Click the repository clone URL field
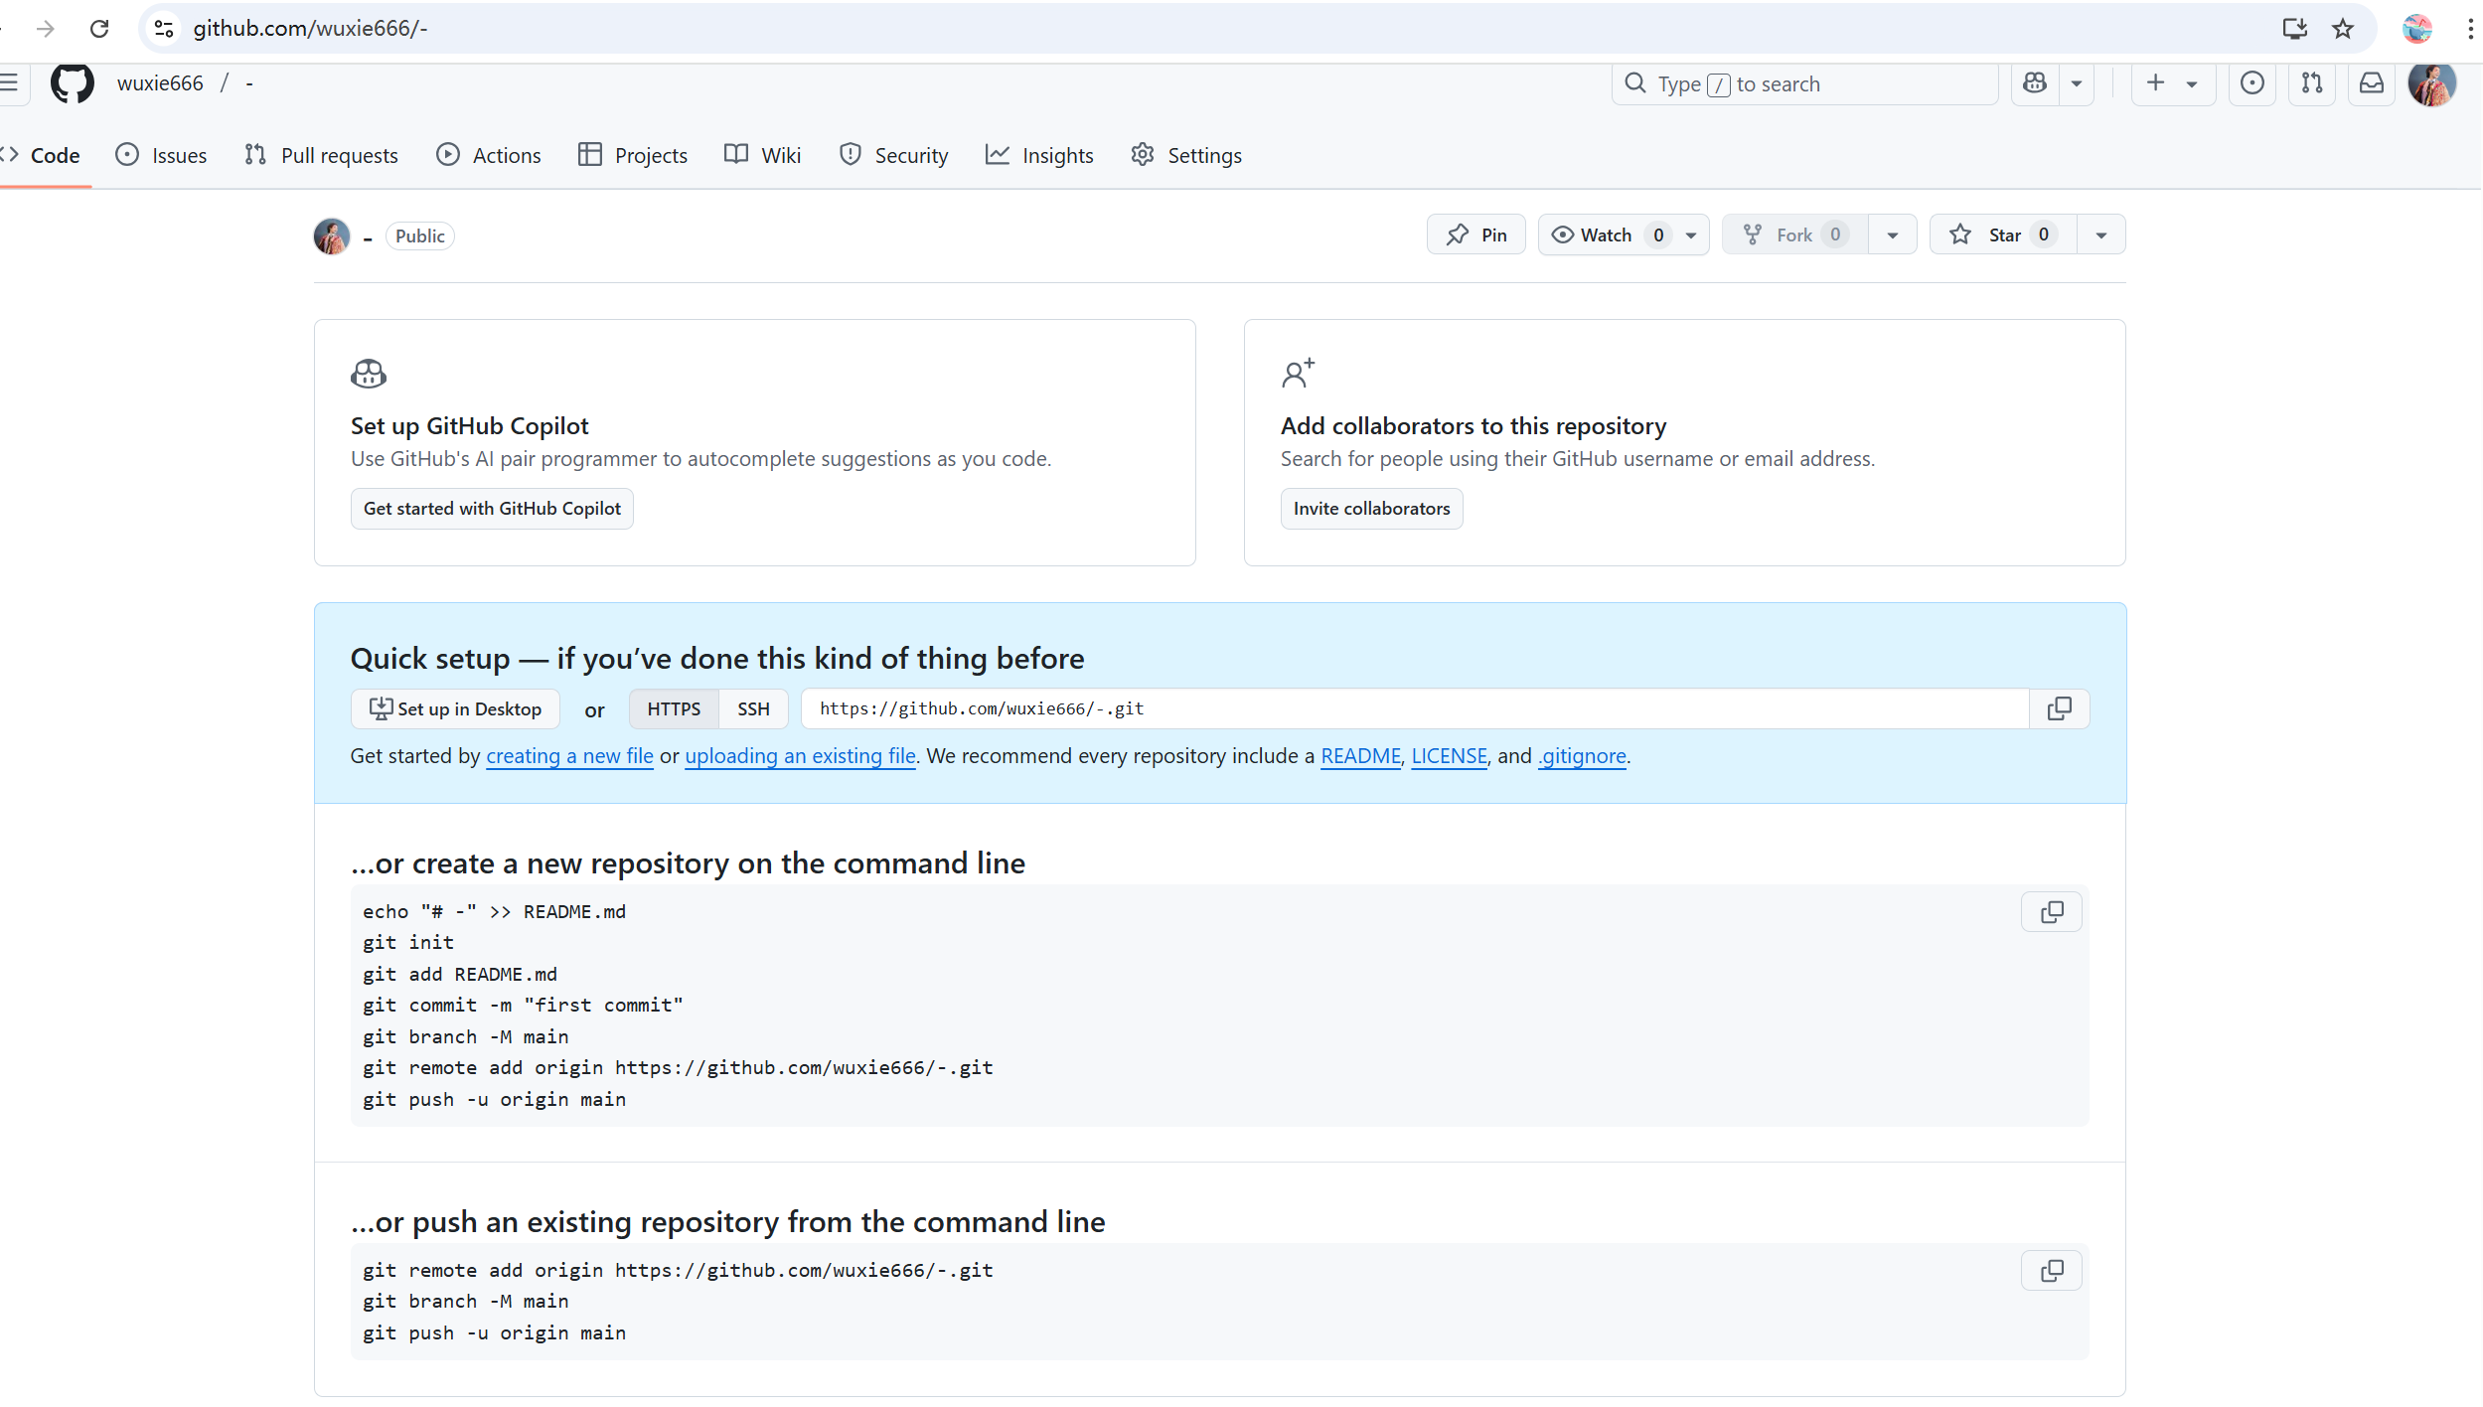 tap(1415, 708)
